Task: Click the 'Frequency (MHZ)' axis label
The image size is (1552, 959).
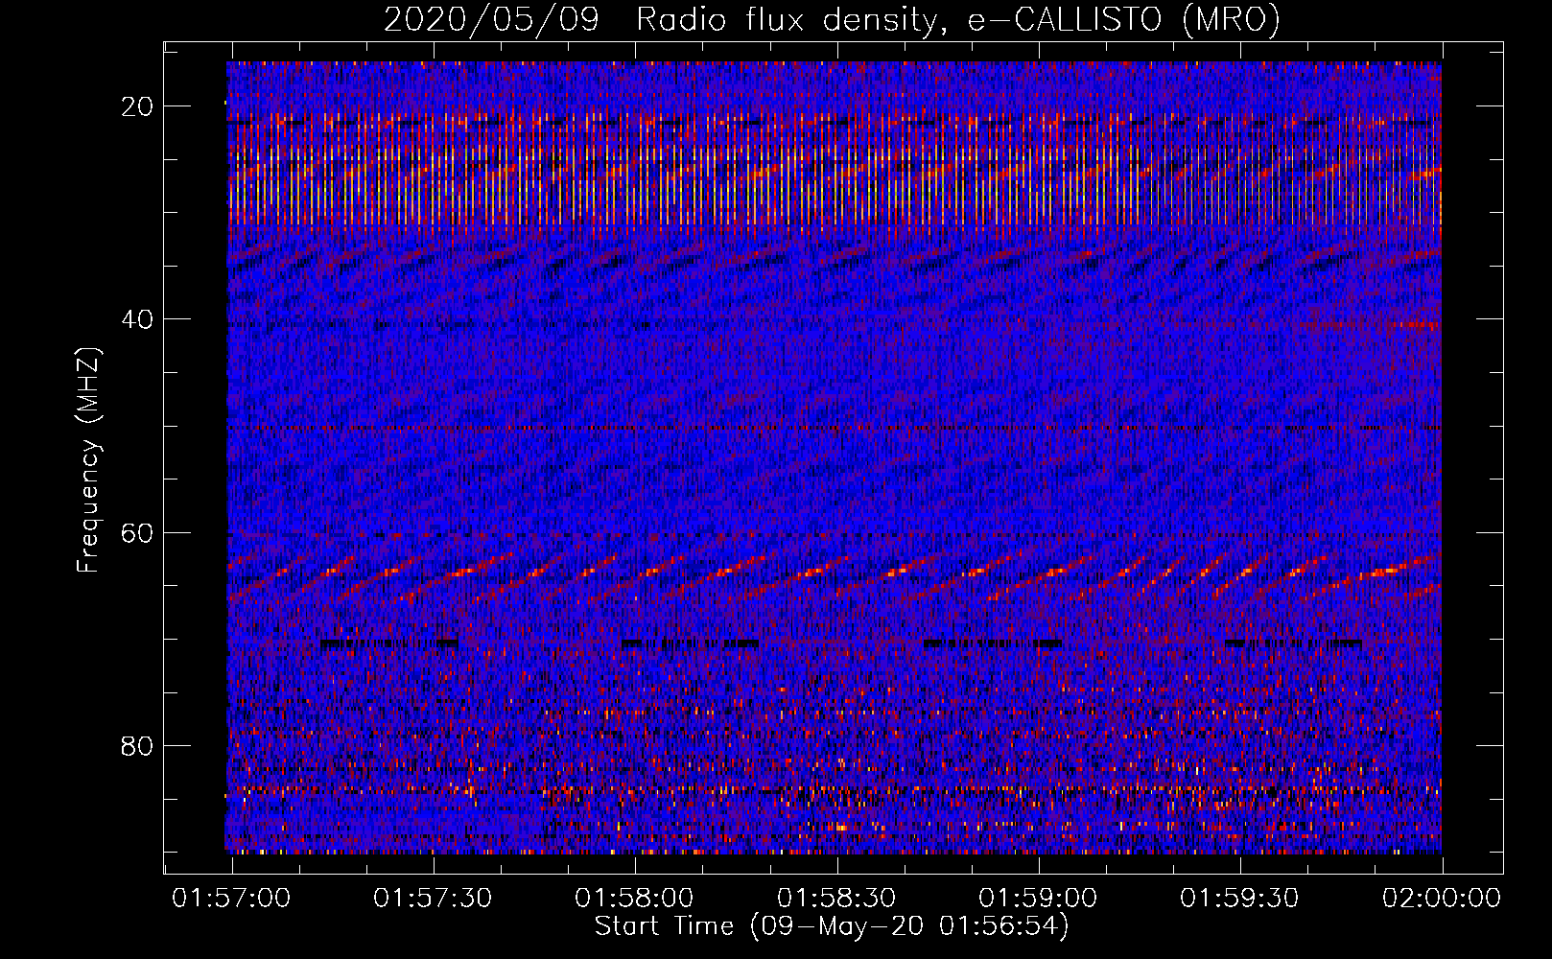Action: point(87,460)
